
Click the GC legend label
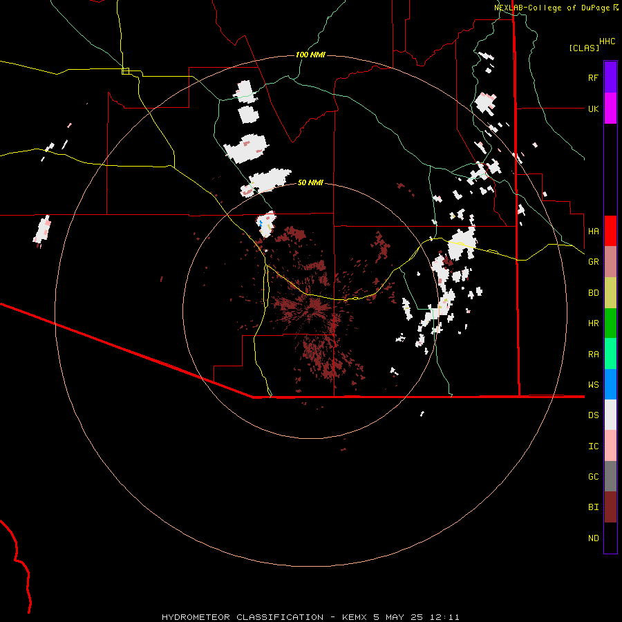pyautogui.click(x=593, y=477)
